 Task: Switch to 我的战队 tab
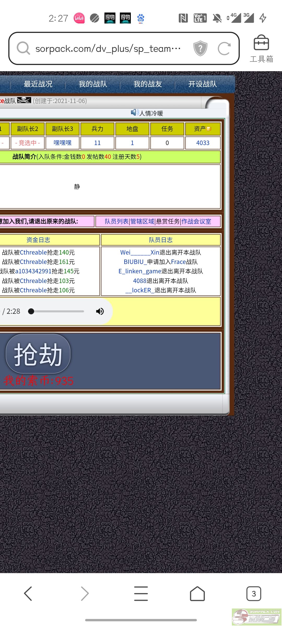tap(93, 84)
